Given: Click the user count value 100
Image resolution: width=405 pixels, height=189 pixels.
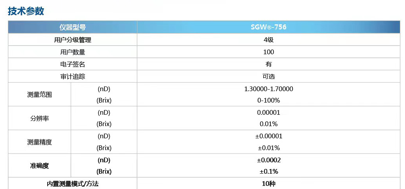Looking at the screenshot, I should pos(268,52).
